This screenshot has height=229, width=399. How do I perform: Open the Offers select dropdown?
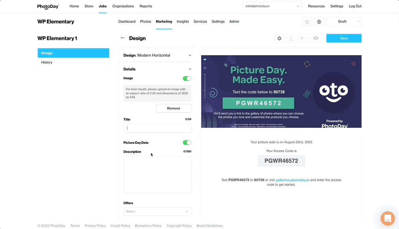pyautogui.click(x=157, y=212)
